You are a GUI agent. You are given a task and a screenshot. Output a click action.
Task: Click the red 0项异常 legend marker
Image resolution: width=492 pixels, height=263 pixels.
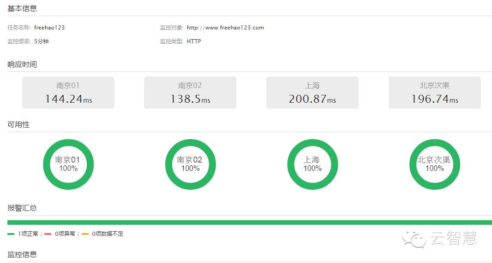click(x=48, y=234)
